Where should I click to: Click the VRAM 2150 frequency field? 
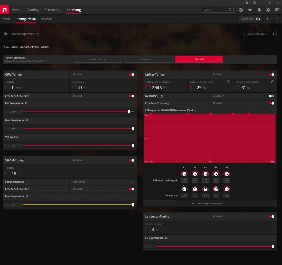coord(13,205)
